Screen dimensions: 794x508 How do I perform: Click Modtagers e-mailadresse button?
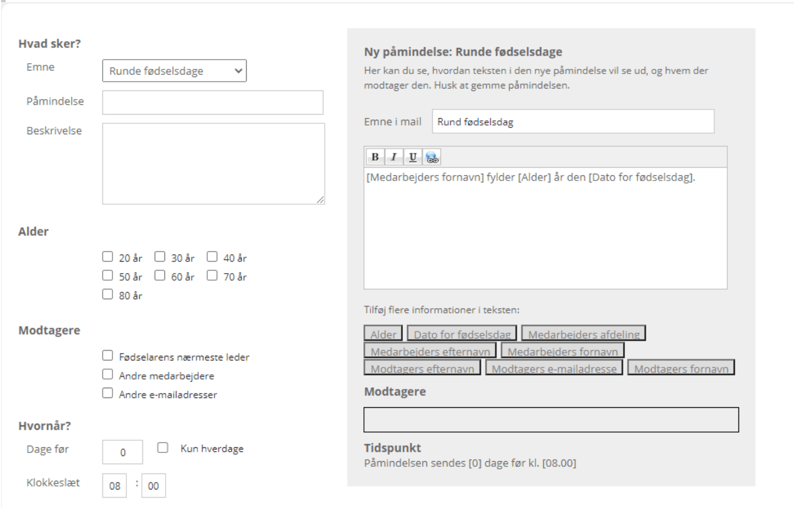pos(554,368)
